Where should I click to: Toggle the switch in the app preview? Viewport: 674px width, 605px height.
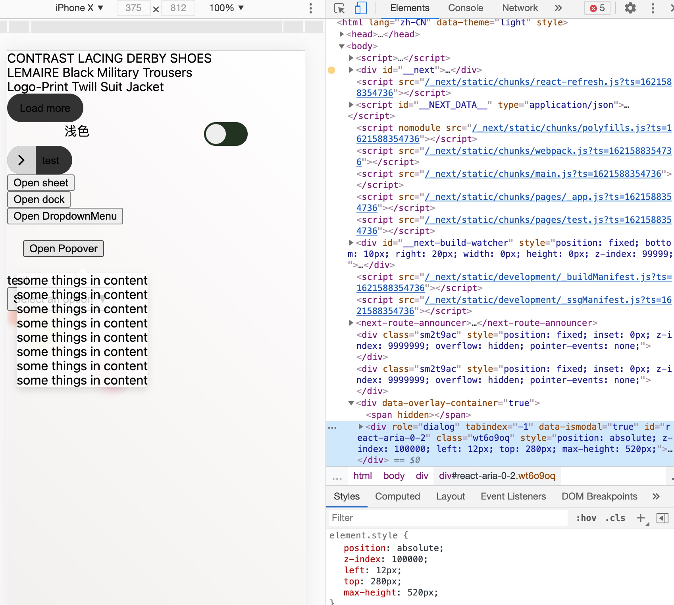click(x=225, y=134)
